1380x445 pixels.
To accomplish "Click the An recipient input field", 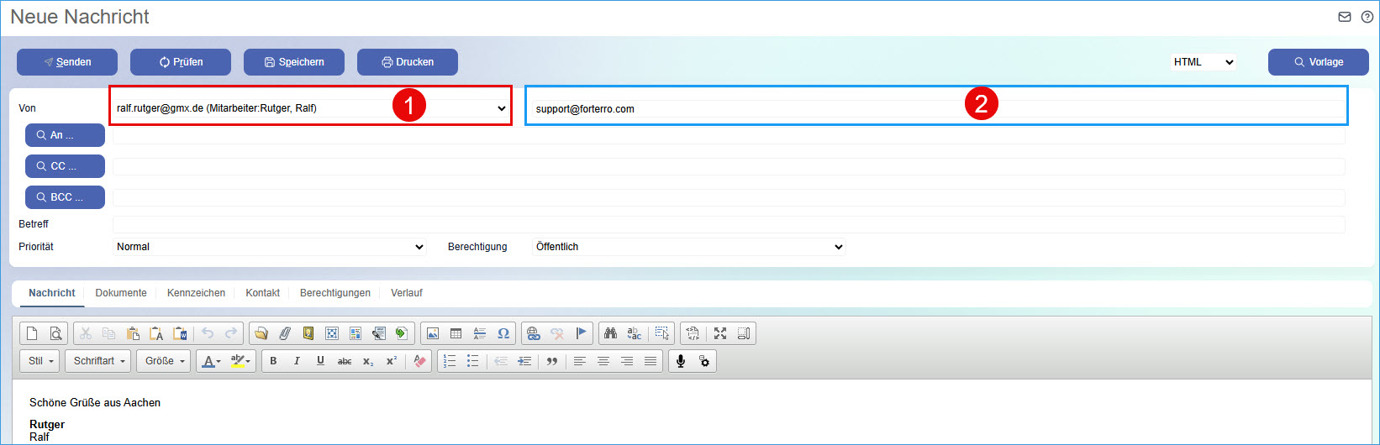I will (729, 135).
